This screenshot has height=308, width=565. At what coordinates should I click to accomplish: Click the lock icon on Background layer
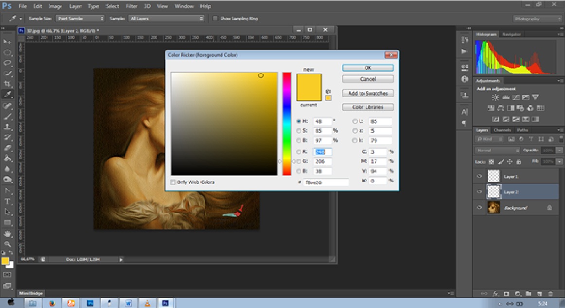[x=549, y=207]
